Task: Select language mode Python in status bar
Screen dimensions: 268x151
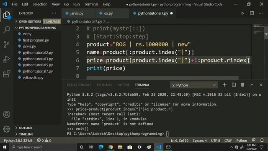Action: (242, 141)
